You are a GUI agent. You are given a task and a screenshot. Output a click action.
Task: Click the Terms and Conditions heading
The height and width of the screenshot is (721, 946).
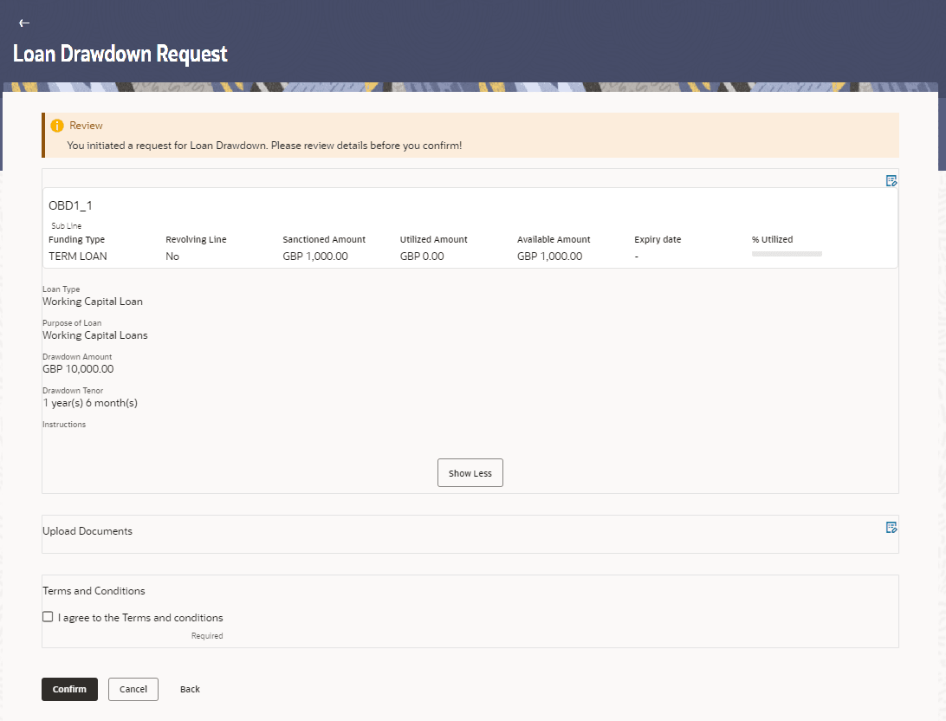coord(94,591)
